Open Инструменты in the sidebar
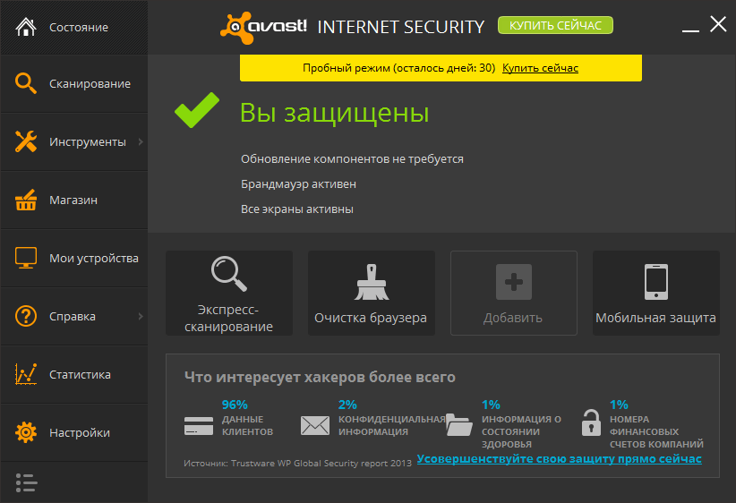This screenshot has width=736, height=503. (74, 141)
